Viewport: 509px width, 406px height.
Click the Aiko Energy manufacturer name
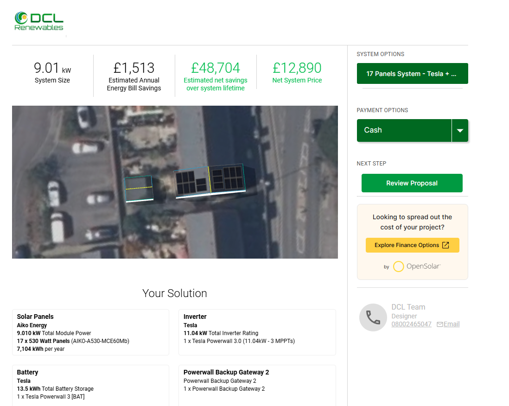(32, 325)
